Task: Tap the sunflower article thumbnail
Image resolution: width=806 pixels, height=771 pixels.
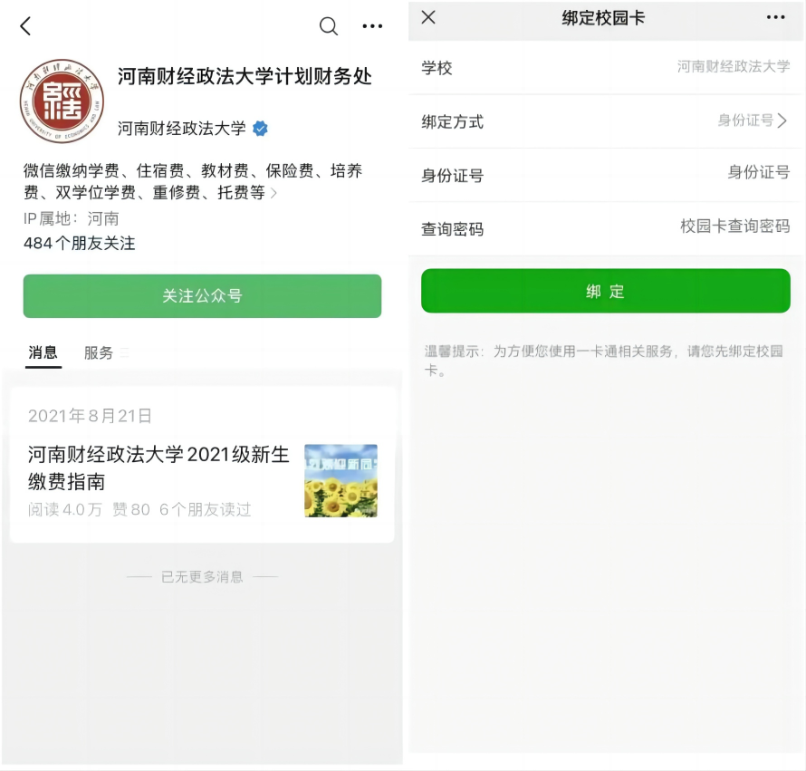Action: click(341, 480)
